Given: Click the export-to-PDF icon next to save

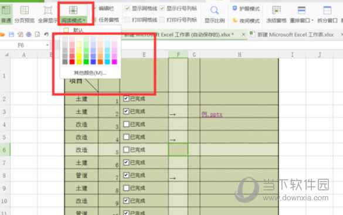Looking at the screenshot, I should tap(20, 35).
